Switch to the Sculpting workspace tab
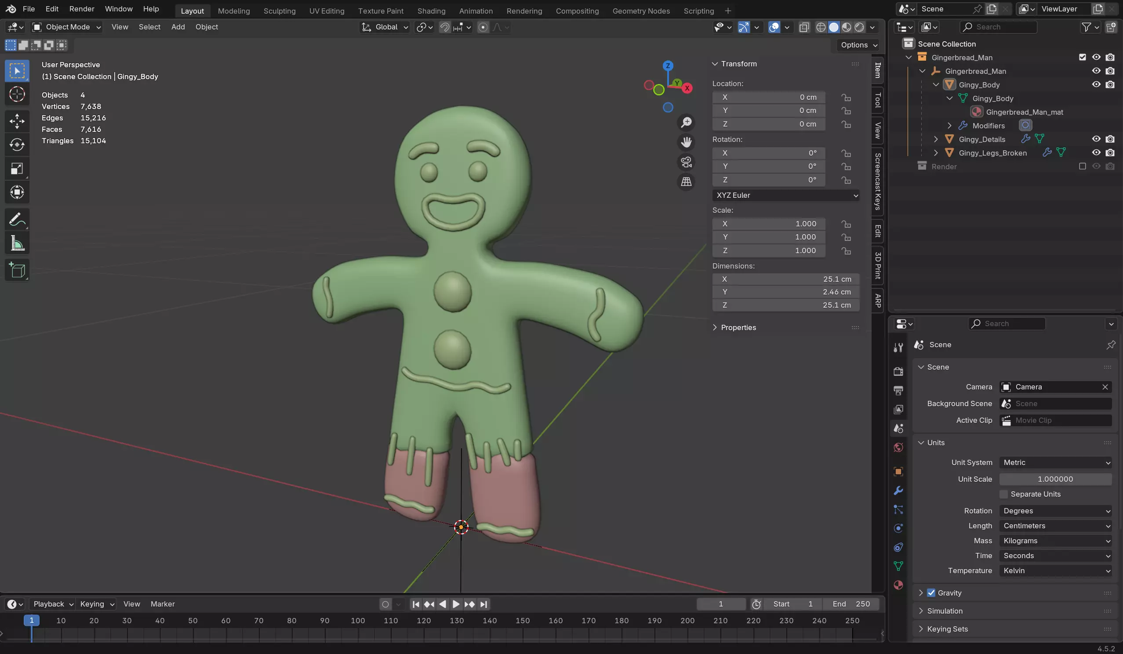Viewport: 1123px width, 654px height. point(279,11)
